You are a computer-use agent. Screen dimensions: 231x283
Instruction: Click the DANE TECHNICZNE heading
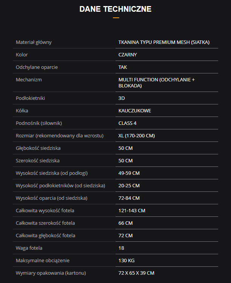pyautogui.click(x=115, y=9)
